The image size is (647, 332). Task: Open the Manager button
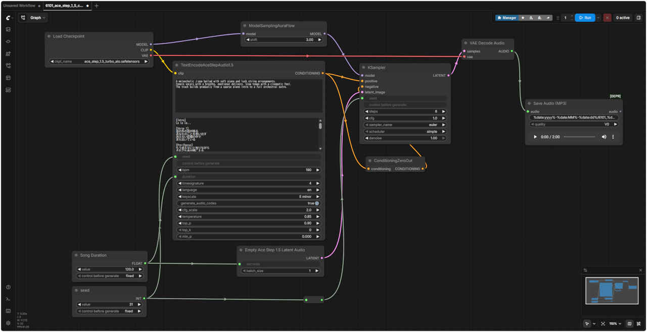[x=506, y=18]
